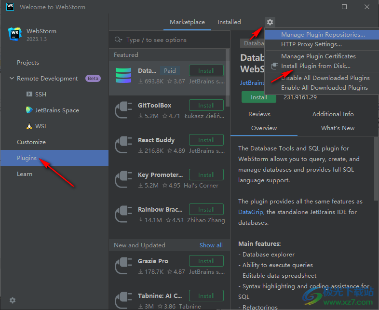The height and width of the screenshot is (310, 379).
Task: Click the green Install button in details
Action: coord(258,97)
